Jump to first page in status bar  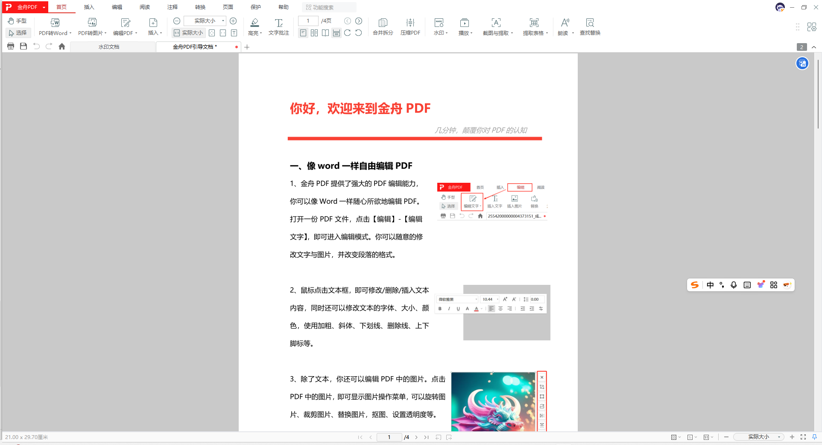(360, 437)
